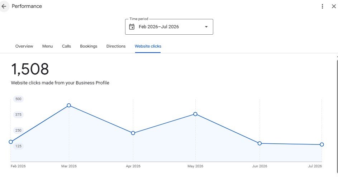Image resolution: width=338 pixels, height=177 pixels.
Task: Click the Apr 2026 data point
Action: pos(133,133)
